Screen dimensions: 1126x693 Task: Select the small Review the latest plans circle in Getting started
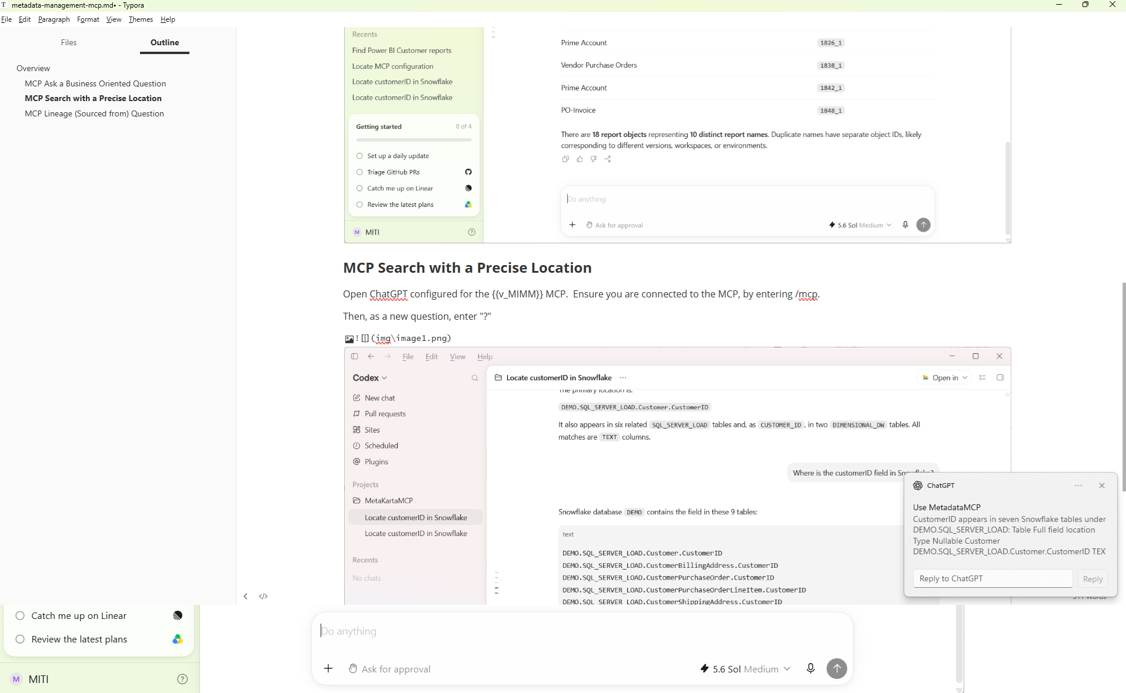pyautogui.click(x=359, y=205)
